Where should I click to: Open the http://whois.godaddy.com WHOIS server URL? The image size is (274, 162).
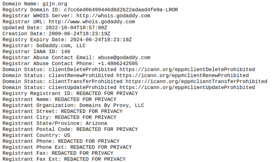point(113,16)
